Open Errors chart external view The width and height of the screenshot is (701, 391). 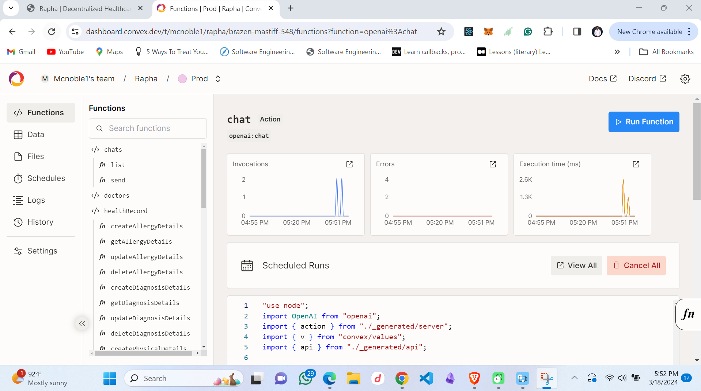pyautogui.click(x=492, y=164)
